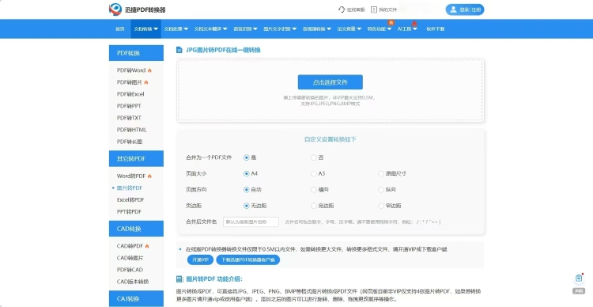Click the 登录|注册 button
The height and width of the screenshot is (307, 593).
(465, 9)
